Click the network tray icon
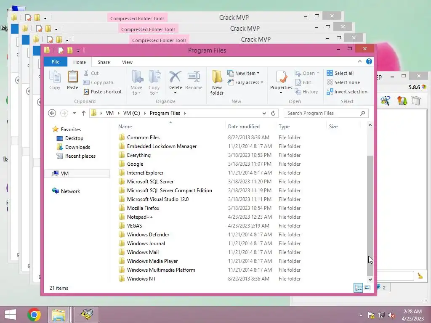 (x=381, y=315)
